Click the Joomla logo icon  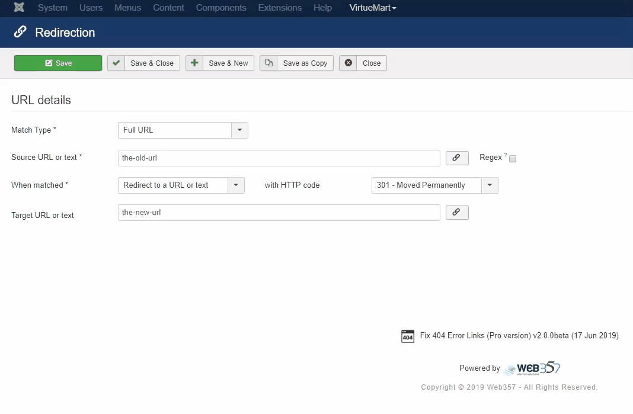coord(19,8)
